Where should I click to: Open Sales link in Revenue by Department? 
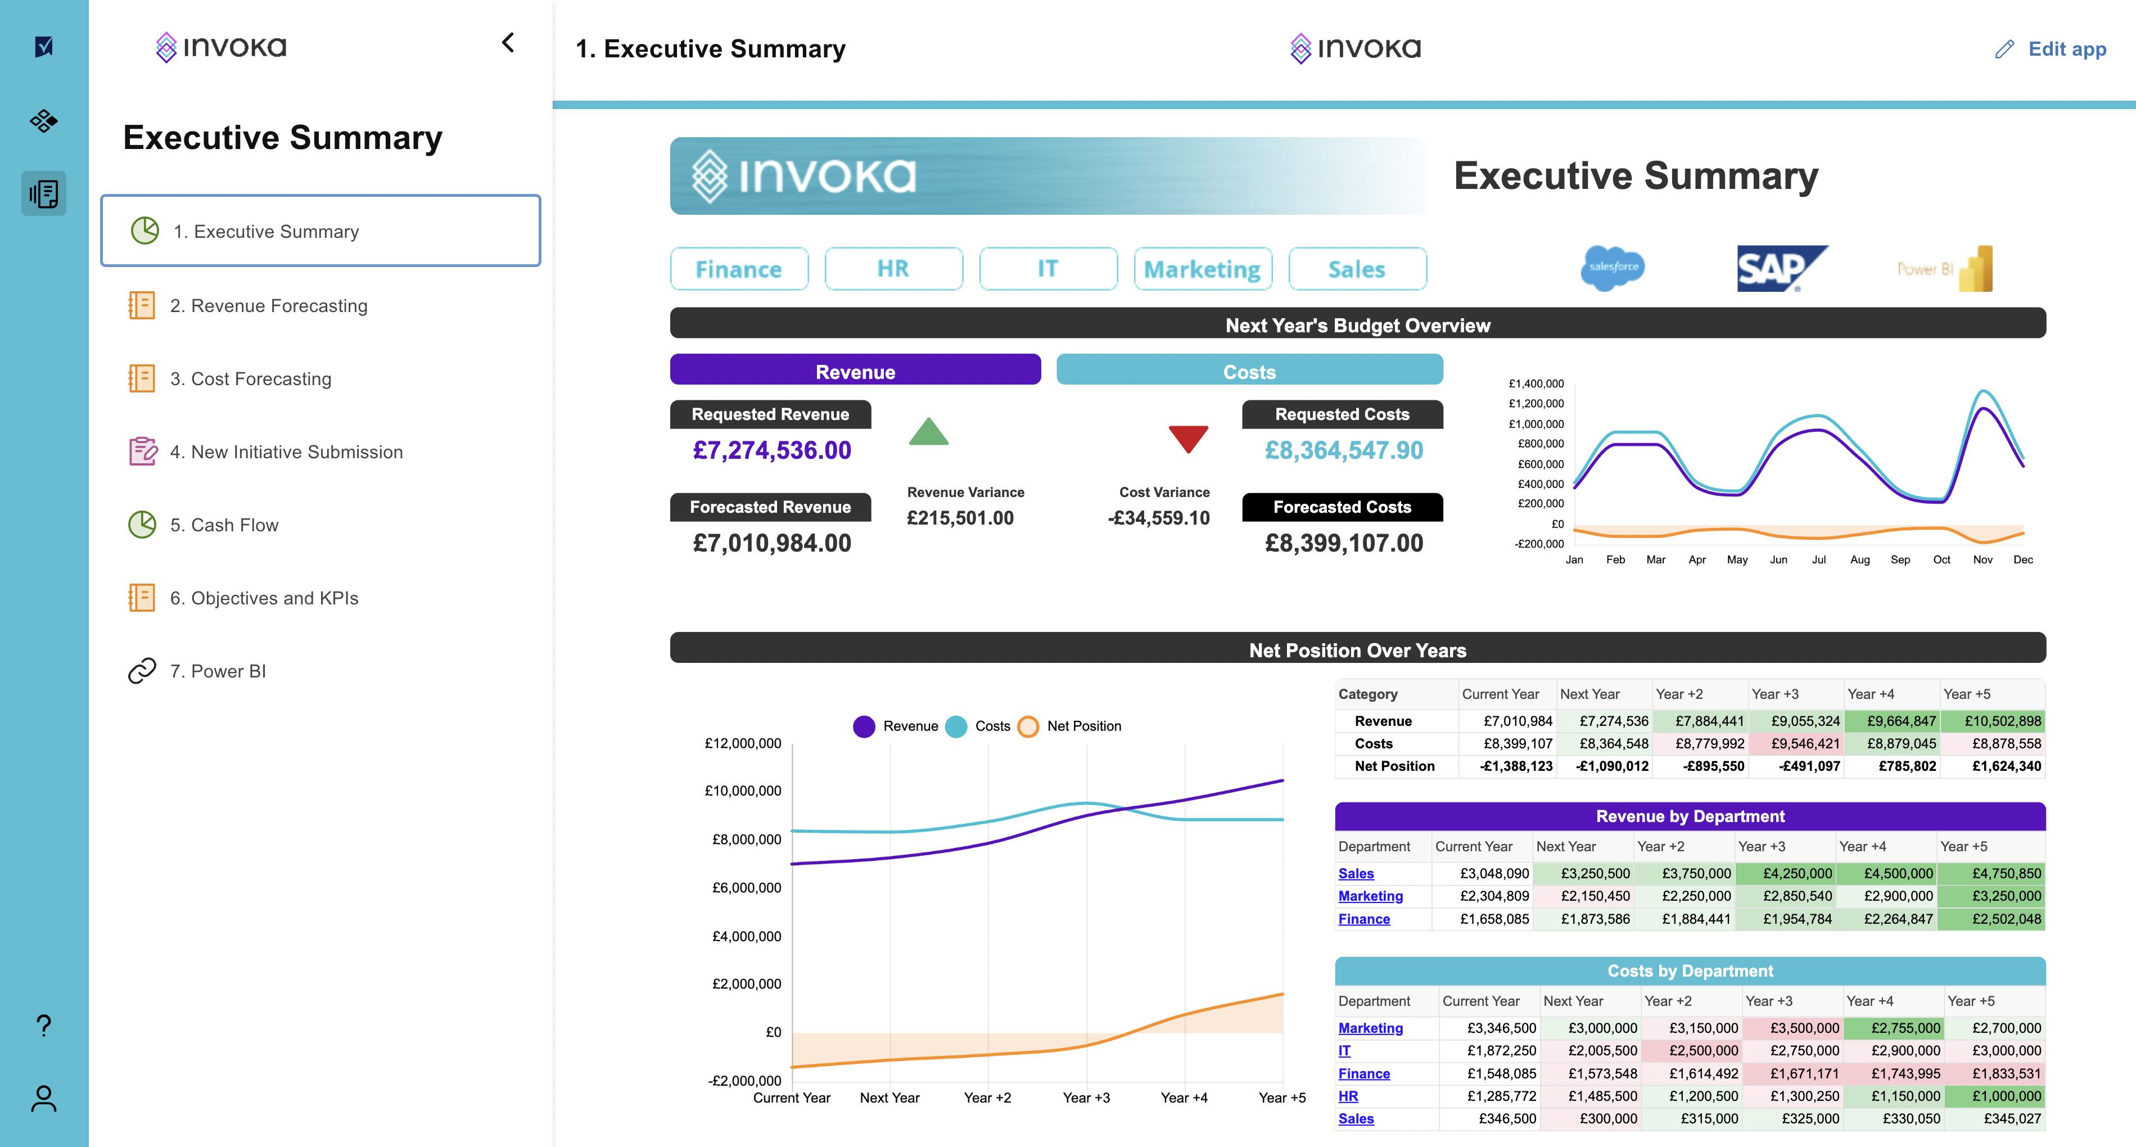(1356, 873)
